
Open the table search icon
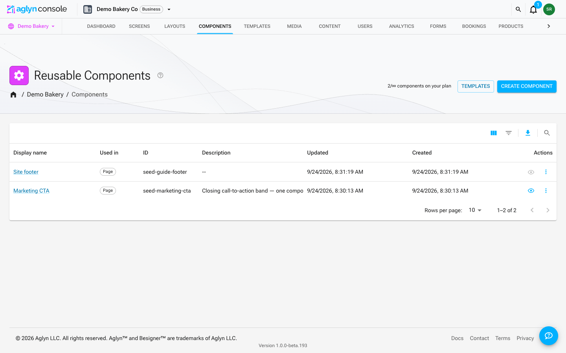tap(547, 133)
